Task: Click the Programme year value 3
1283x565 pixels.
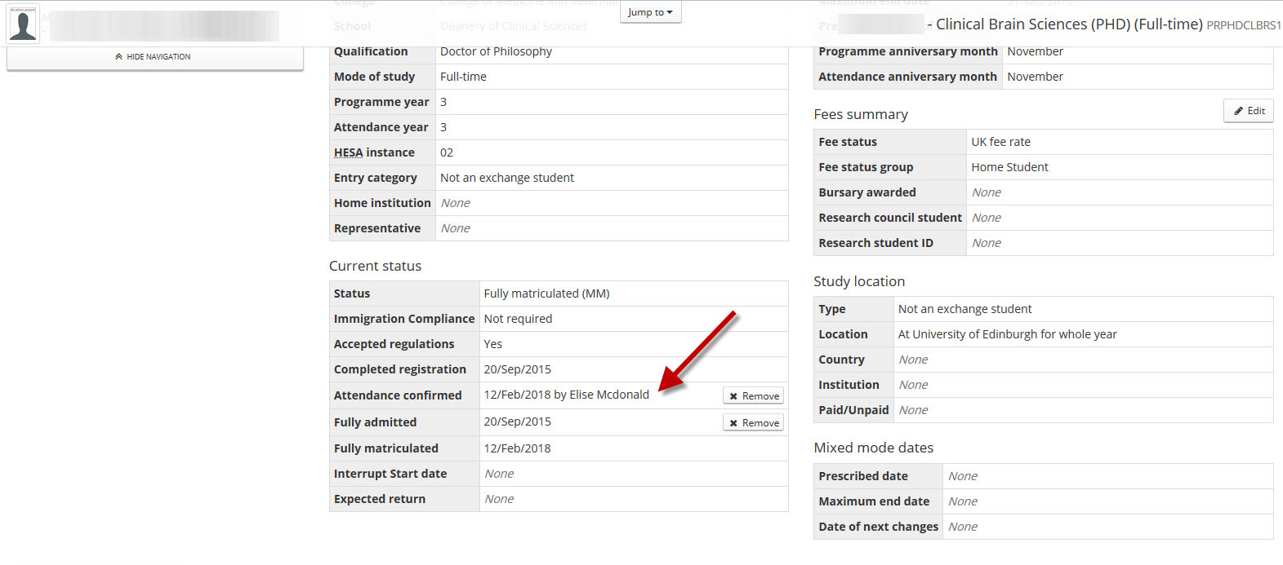Action: tap(443, 102)
